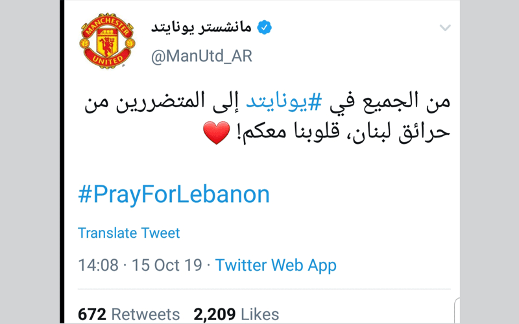This screenshot has width=519, height=324.
Task: View the 672 Retweets list
Action: pyautogui.click(x=128, y=314)
